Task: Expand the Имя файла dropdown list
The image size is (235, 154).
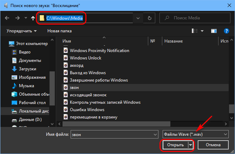Action: pyautogui.click(x=155, y=135)
